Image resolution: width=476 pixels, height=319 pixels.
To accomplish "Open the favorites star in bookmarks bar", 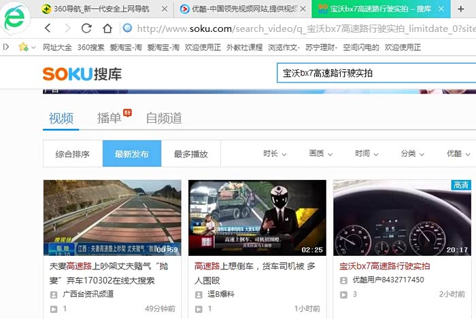I will coord(23,48).
